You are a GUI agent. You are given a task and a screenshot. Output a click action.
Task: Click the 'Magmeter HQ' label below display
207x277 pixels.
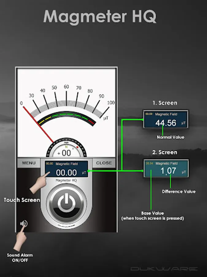[x=66, y=180]
